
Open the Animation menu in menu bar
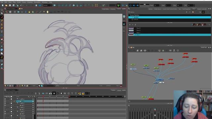point(37,2)
